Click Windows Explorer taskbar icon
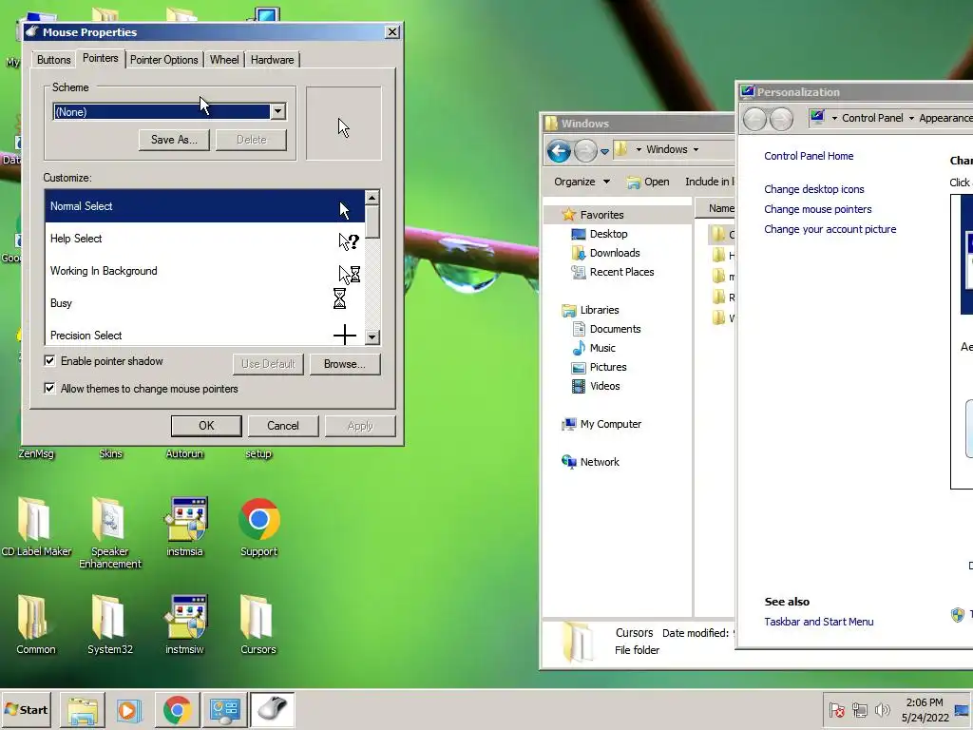The image size is (973, 730). click(x=83, y=709)
